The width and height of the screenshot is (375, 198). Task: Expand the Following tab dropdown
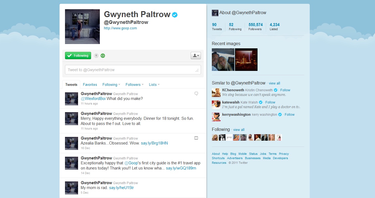click(x=111, y=84)
